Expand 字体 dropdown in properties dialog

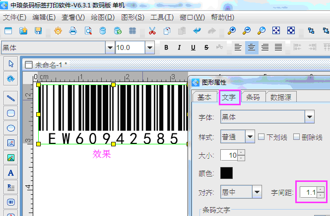(310, 117)
